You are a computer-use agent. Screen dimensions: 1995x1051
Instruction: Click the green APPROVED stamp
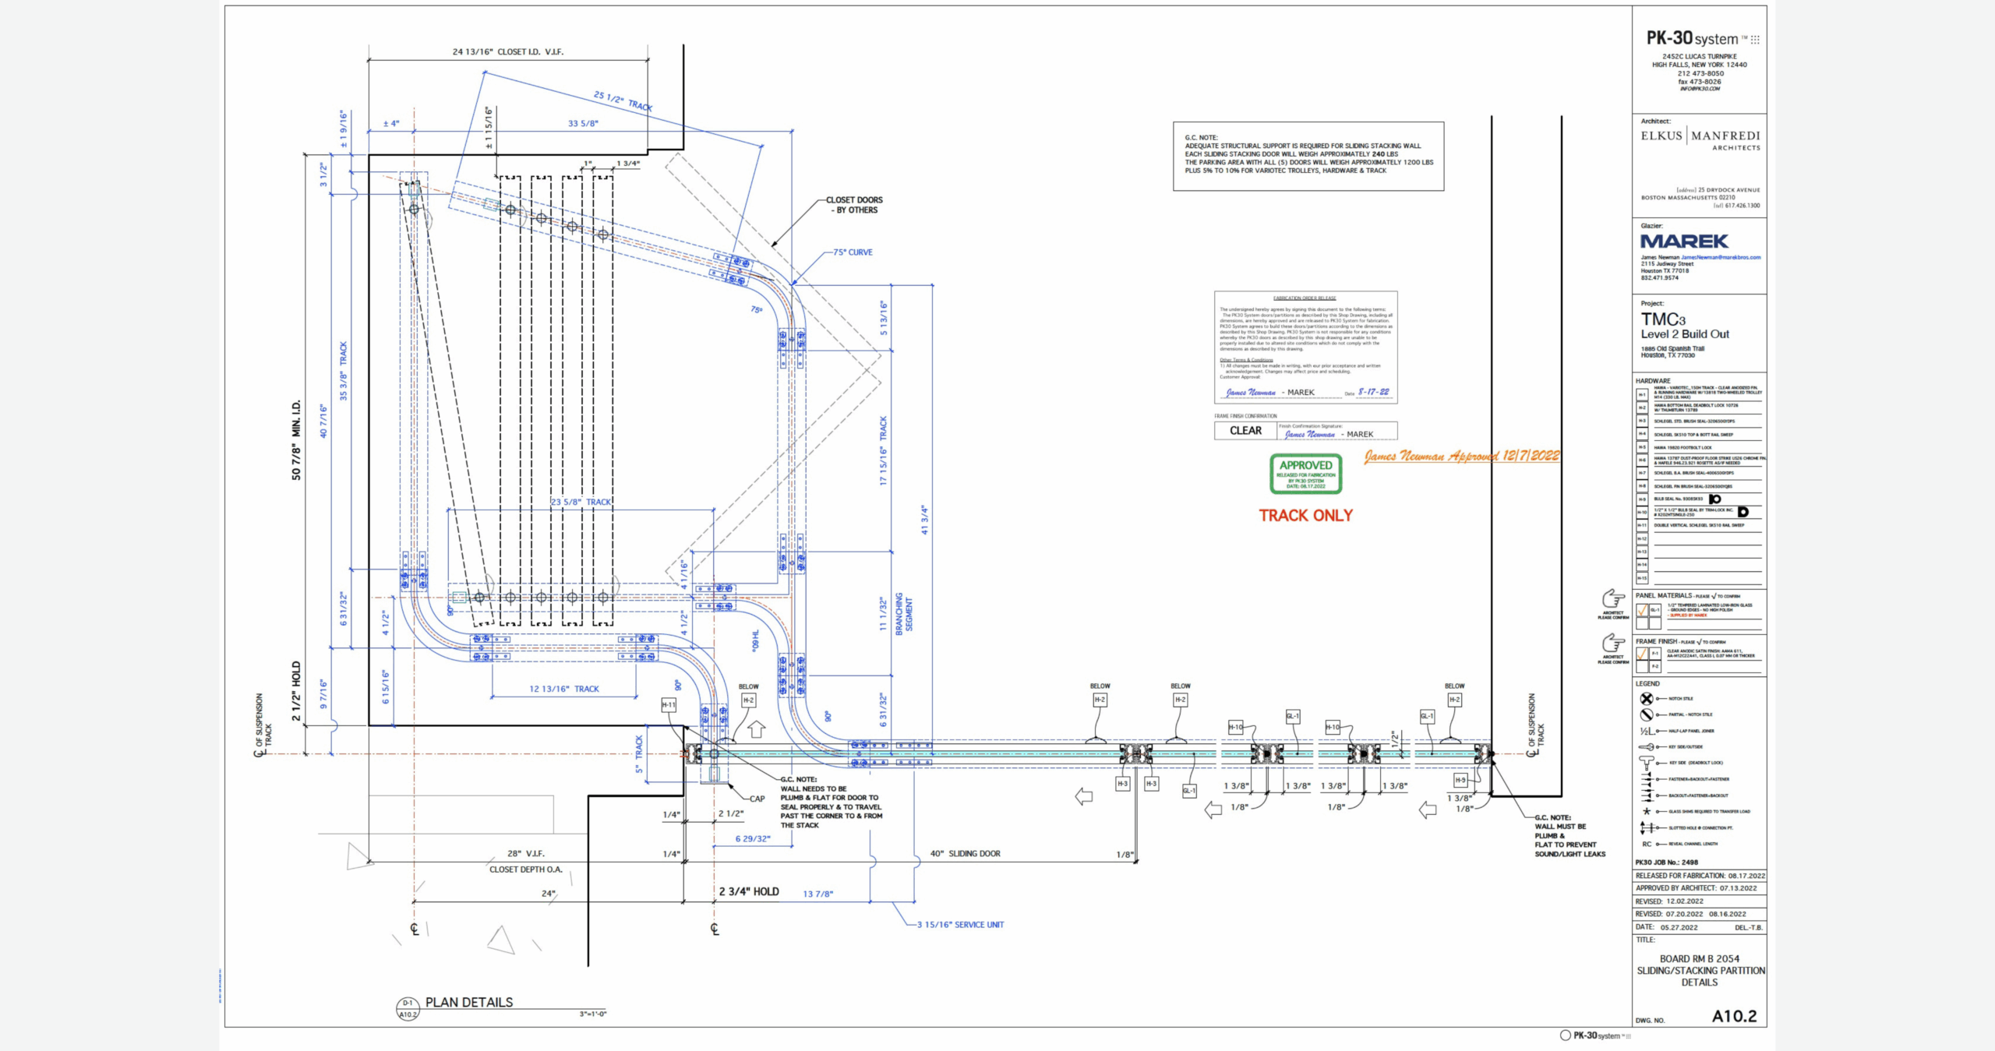coord(1306,473)
